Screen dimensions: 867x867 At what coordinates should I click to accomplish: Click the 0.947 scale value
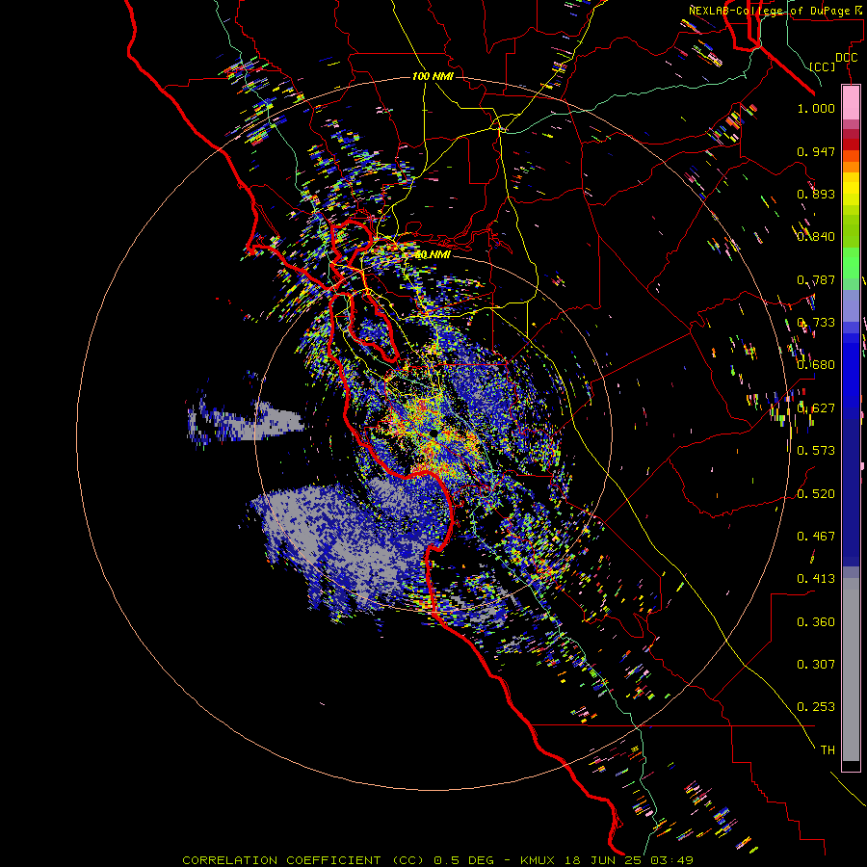816,151
